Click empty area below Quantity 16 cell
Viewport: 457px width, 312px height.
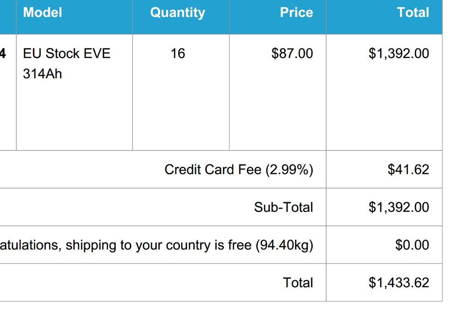tap(181, 110)
